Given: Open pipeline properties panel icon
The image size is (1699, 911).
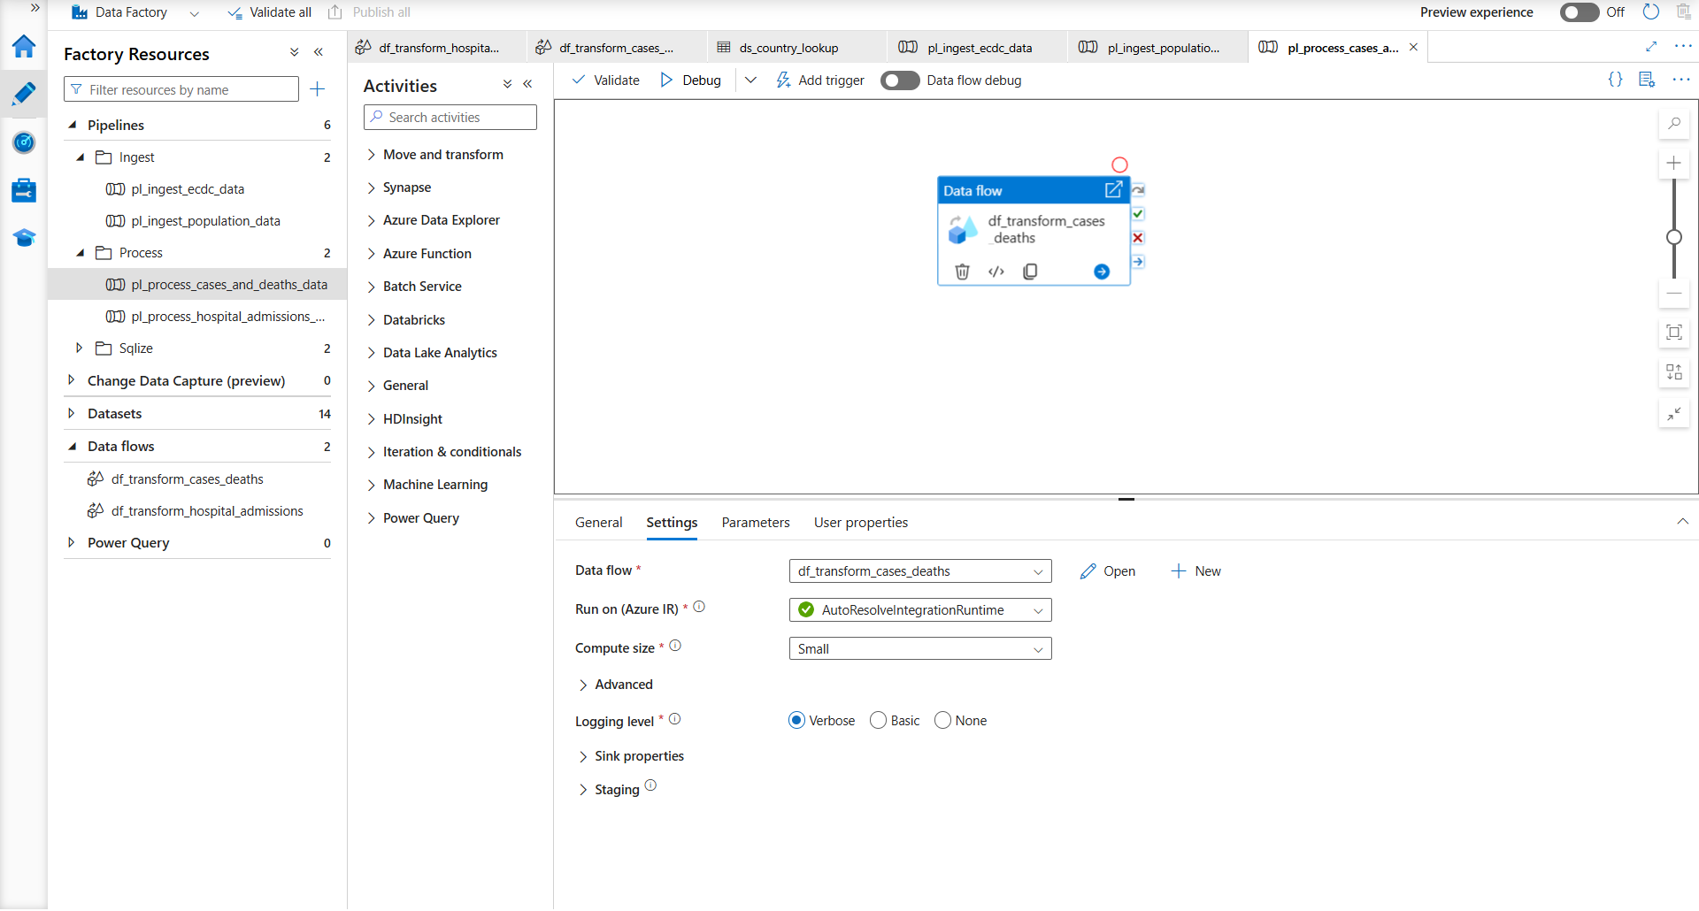Looking at the screenshot, I should pos(1647,80).
